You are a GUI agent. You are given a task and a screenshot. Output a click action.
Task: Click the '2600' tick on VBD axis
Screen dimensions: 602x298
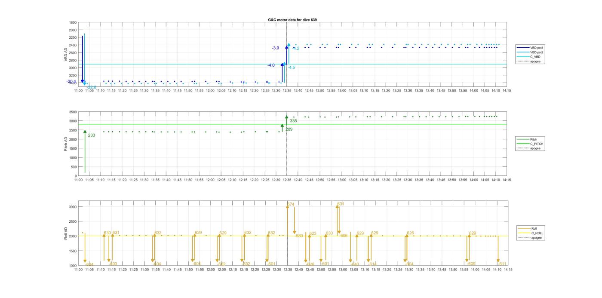[x=73, y=52]
